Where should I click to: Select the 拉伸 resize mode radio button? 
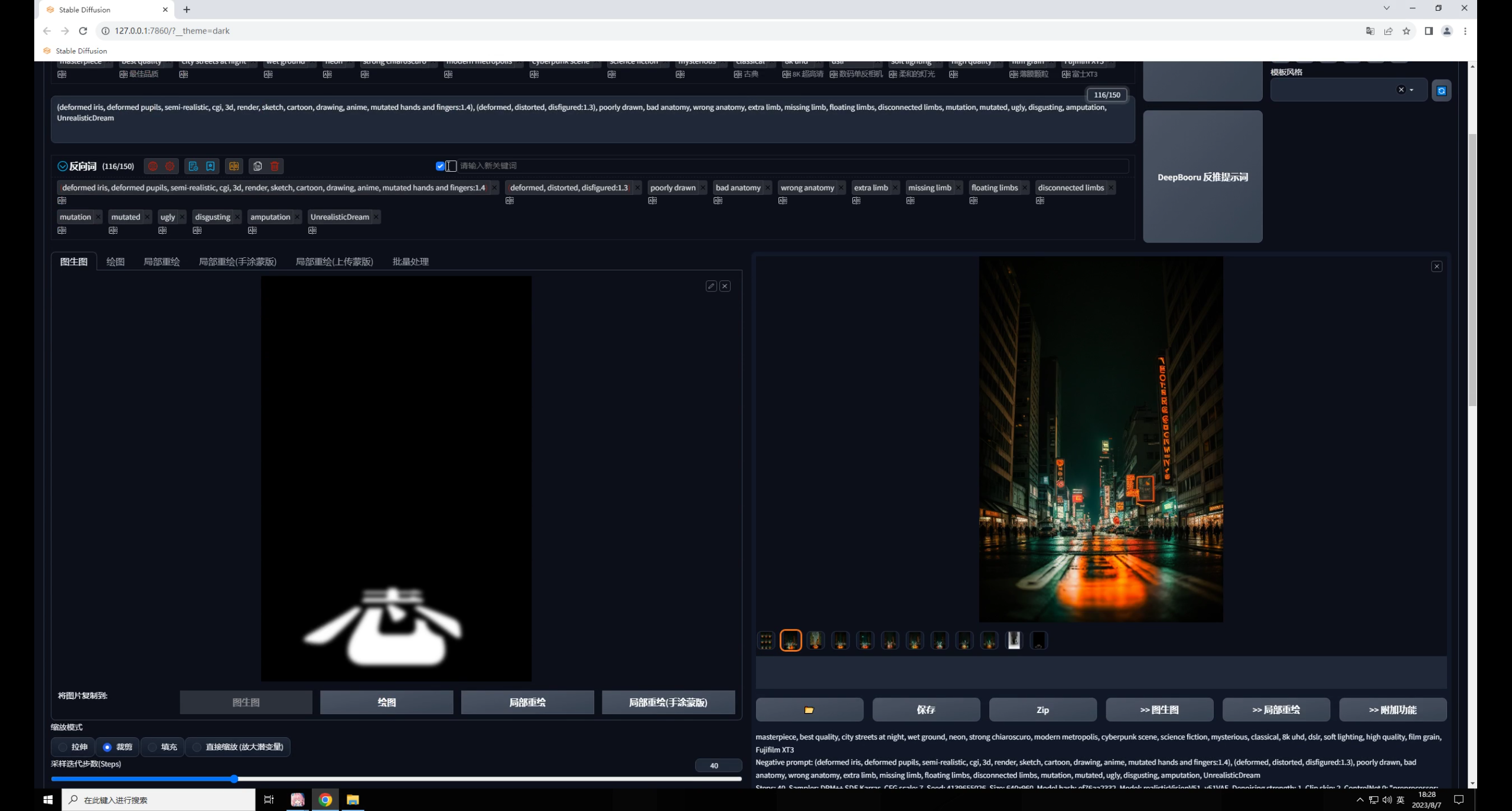(x=63, y=747)
